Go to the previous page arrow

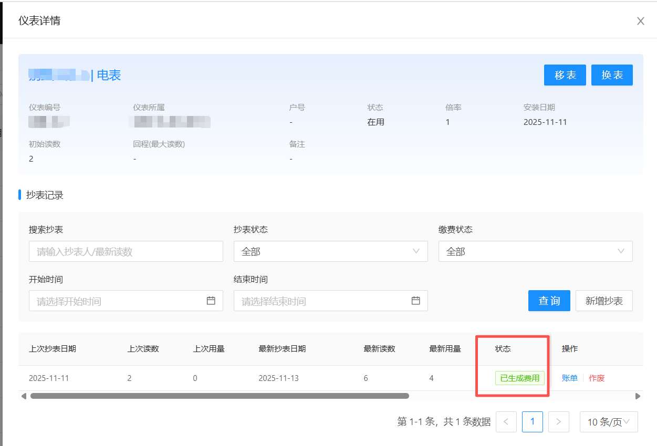point(506,422)
